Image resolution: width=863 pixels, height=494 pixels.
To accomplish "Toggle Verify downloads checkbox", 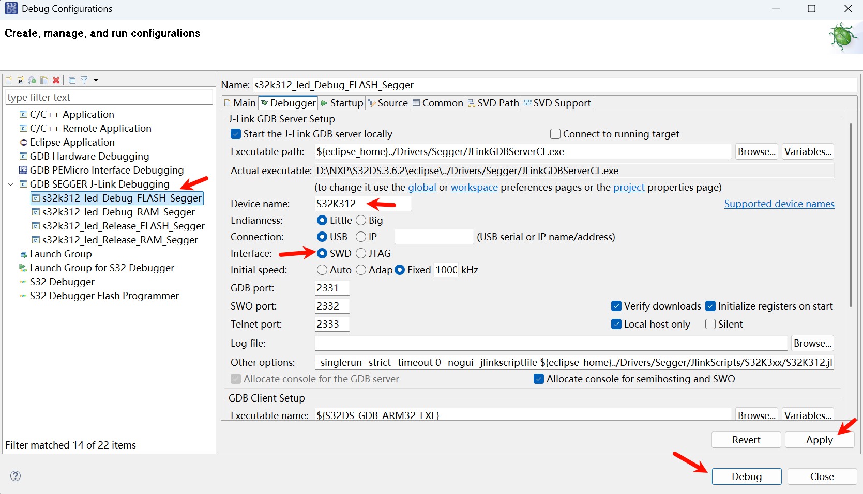I will (x=616, y=306).
